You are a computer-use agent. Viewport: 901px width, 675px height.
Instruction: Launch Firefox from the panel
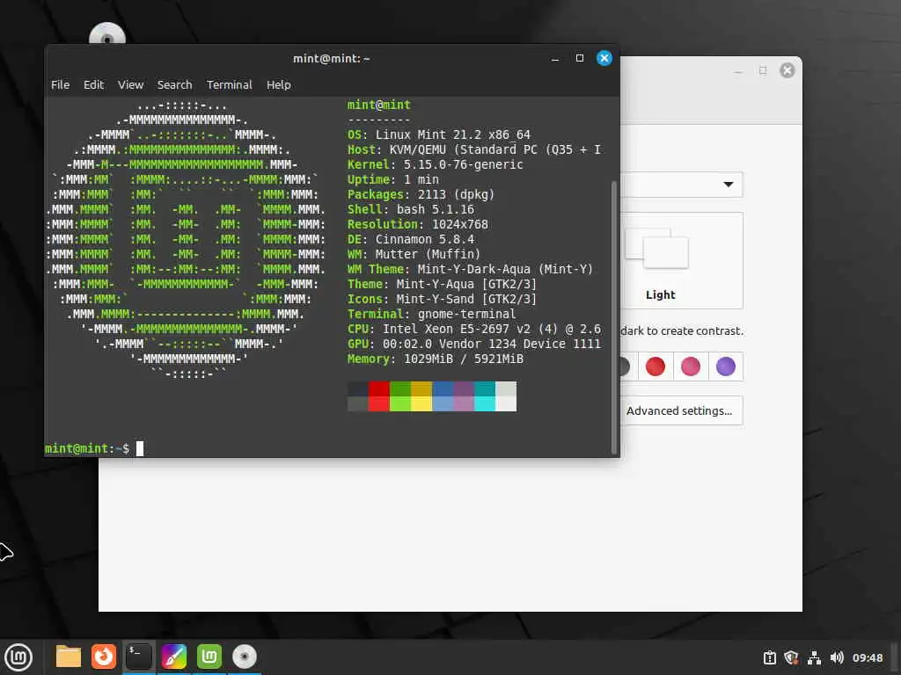(104, 657)
